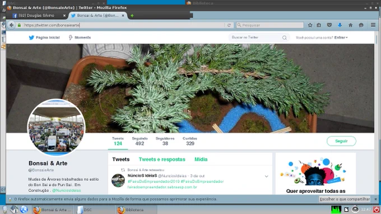
Task: Open the NúncioS IdéiaS author name
Action: point(142,175)
